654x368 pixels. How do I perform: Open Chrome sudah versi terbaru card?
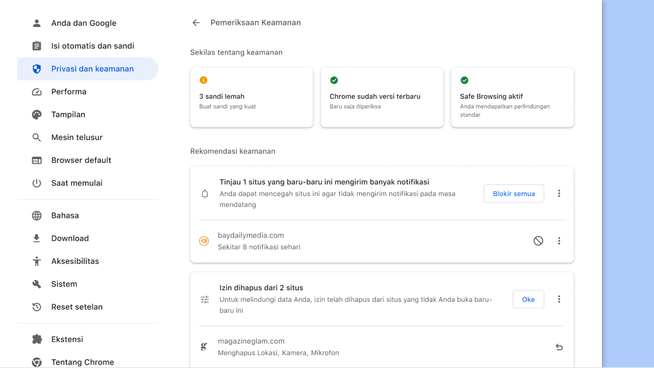[382, 98]
